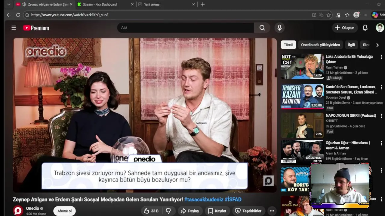Click the Abone ol subscribe button

[65, 211]
